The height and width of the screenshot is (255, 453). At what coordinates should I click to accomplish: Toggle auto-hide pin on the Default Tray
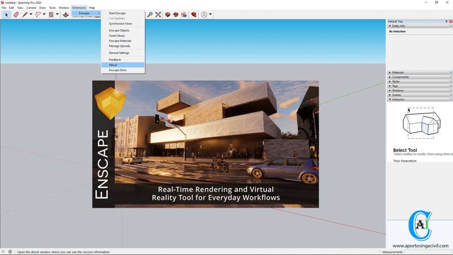(446, 21)
